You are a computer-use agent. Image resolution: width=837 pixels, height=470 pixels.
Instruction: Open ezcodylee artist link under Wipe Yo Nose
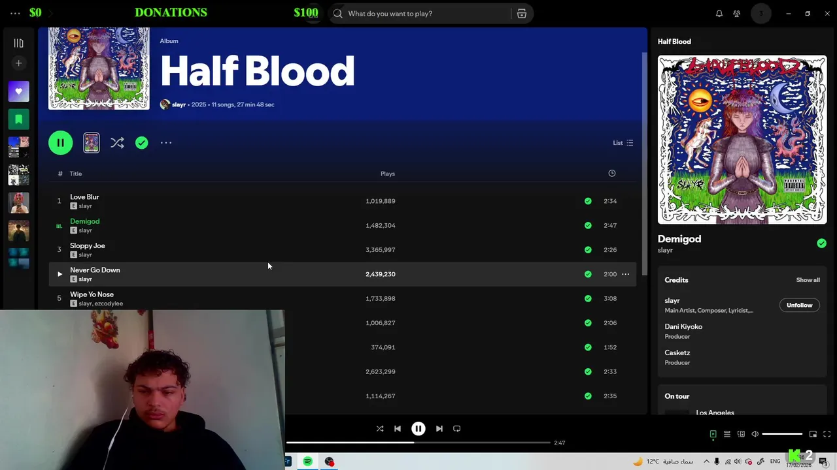[109, 304]
